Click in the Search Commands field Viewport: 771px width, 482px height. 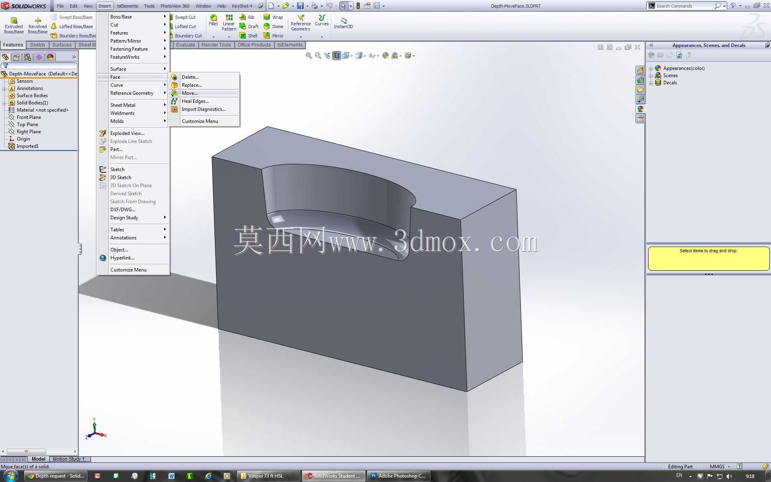(x=685, y=6)
